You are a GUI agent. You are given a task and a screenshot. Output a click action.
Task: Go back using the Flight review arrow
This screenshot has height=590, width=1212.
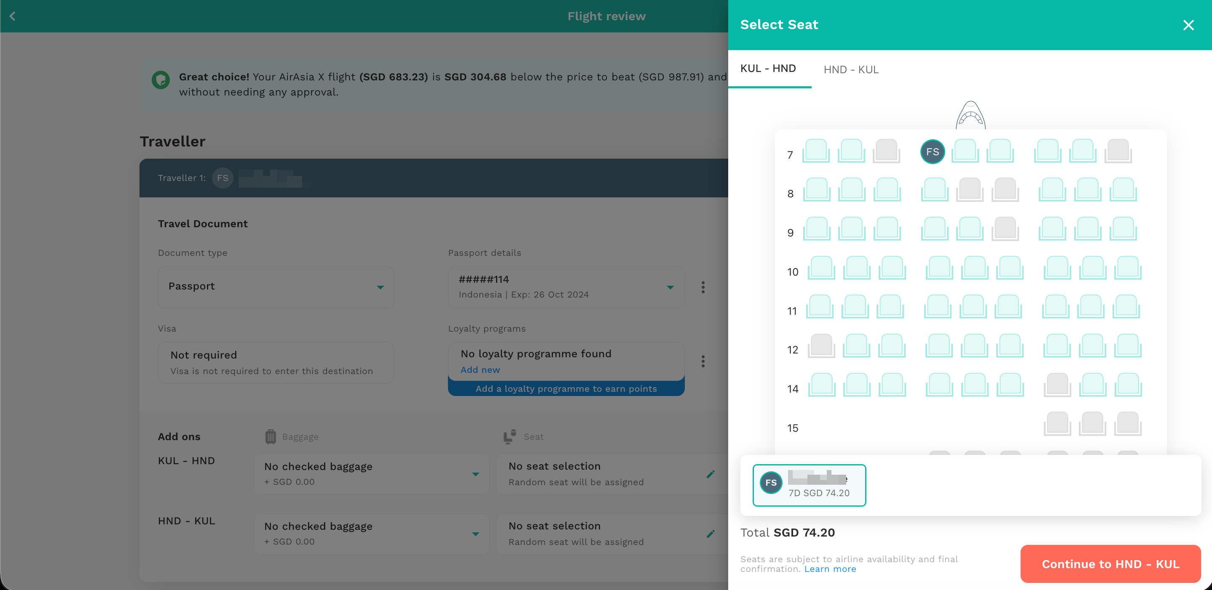pyautogui.click(x=13, y=16)
